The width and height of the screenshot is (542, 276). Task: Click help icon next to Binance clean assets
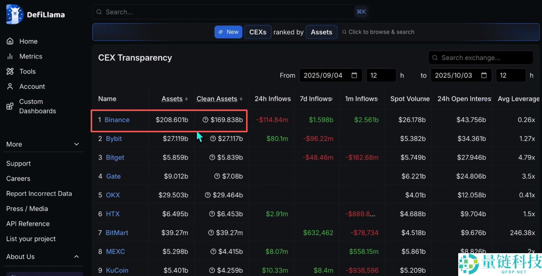(x=206, y=120)
